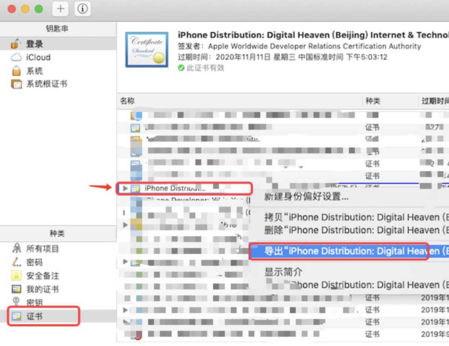This screenshot has width=449, height=346.
Task: Show 密钥 category
Action: click(58, 302)
